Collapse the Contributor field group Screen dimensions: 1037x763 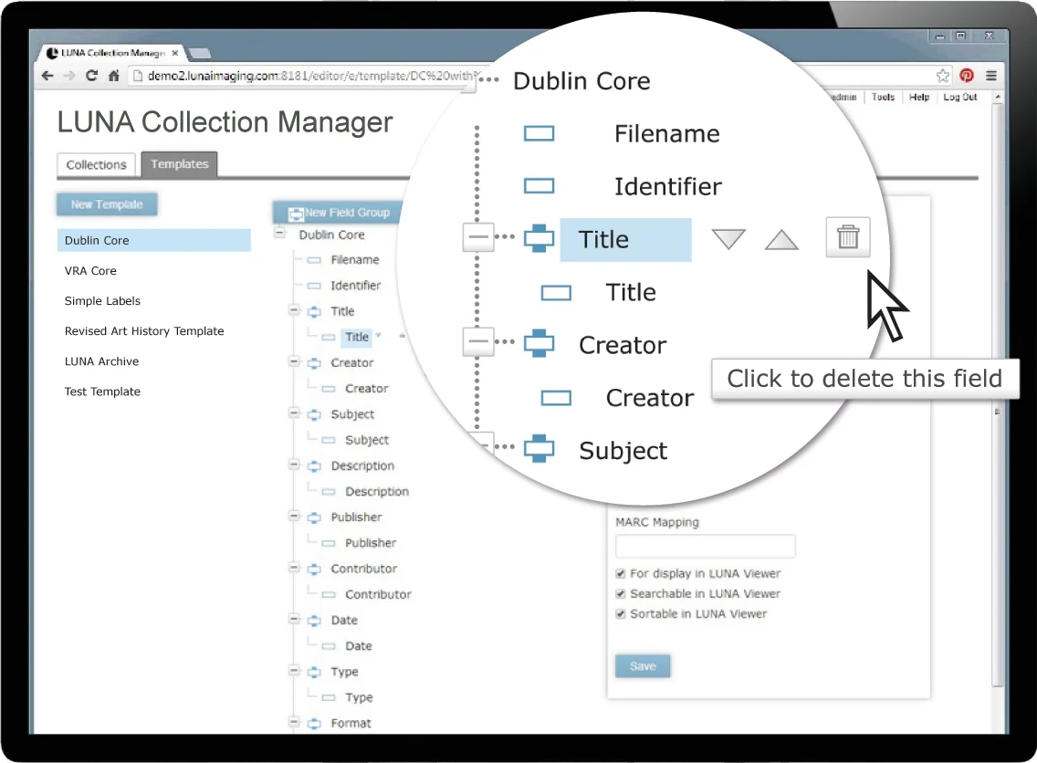pos(294,568)
